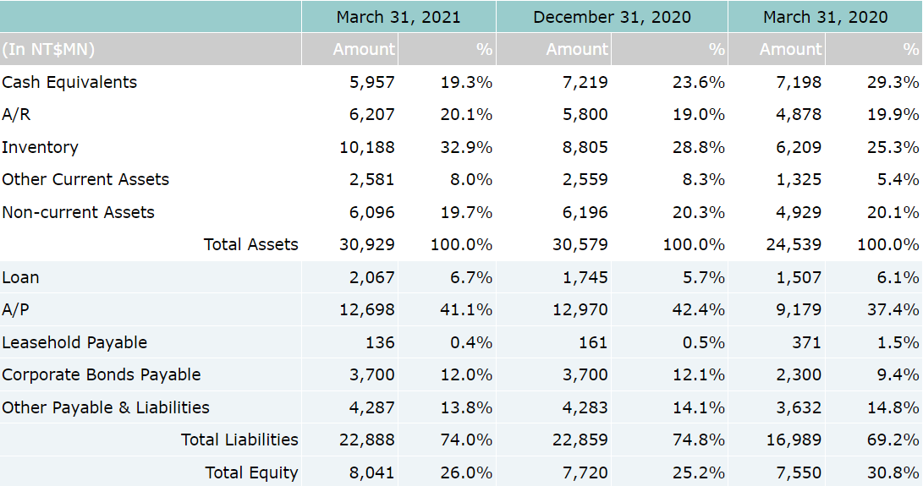923x486 pixels.
Task: Click the Non-current Assets row label
Action: 78,212
